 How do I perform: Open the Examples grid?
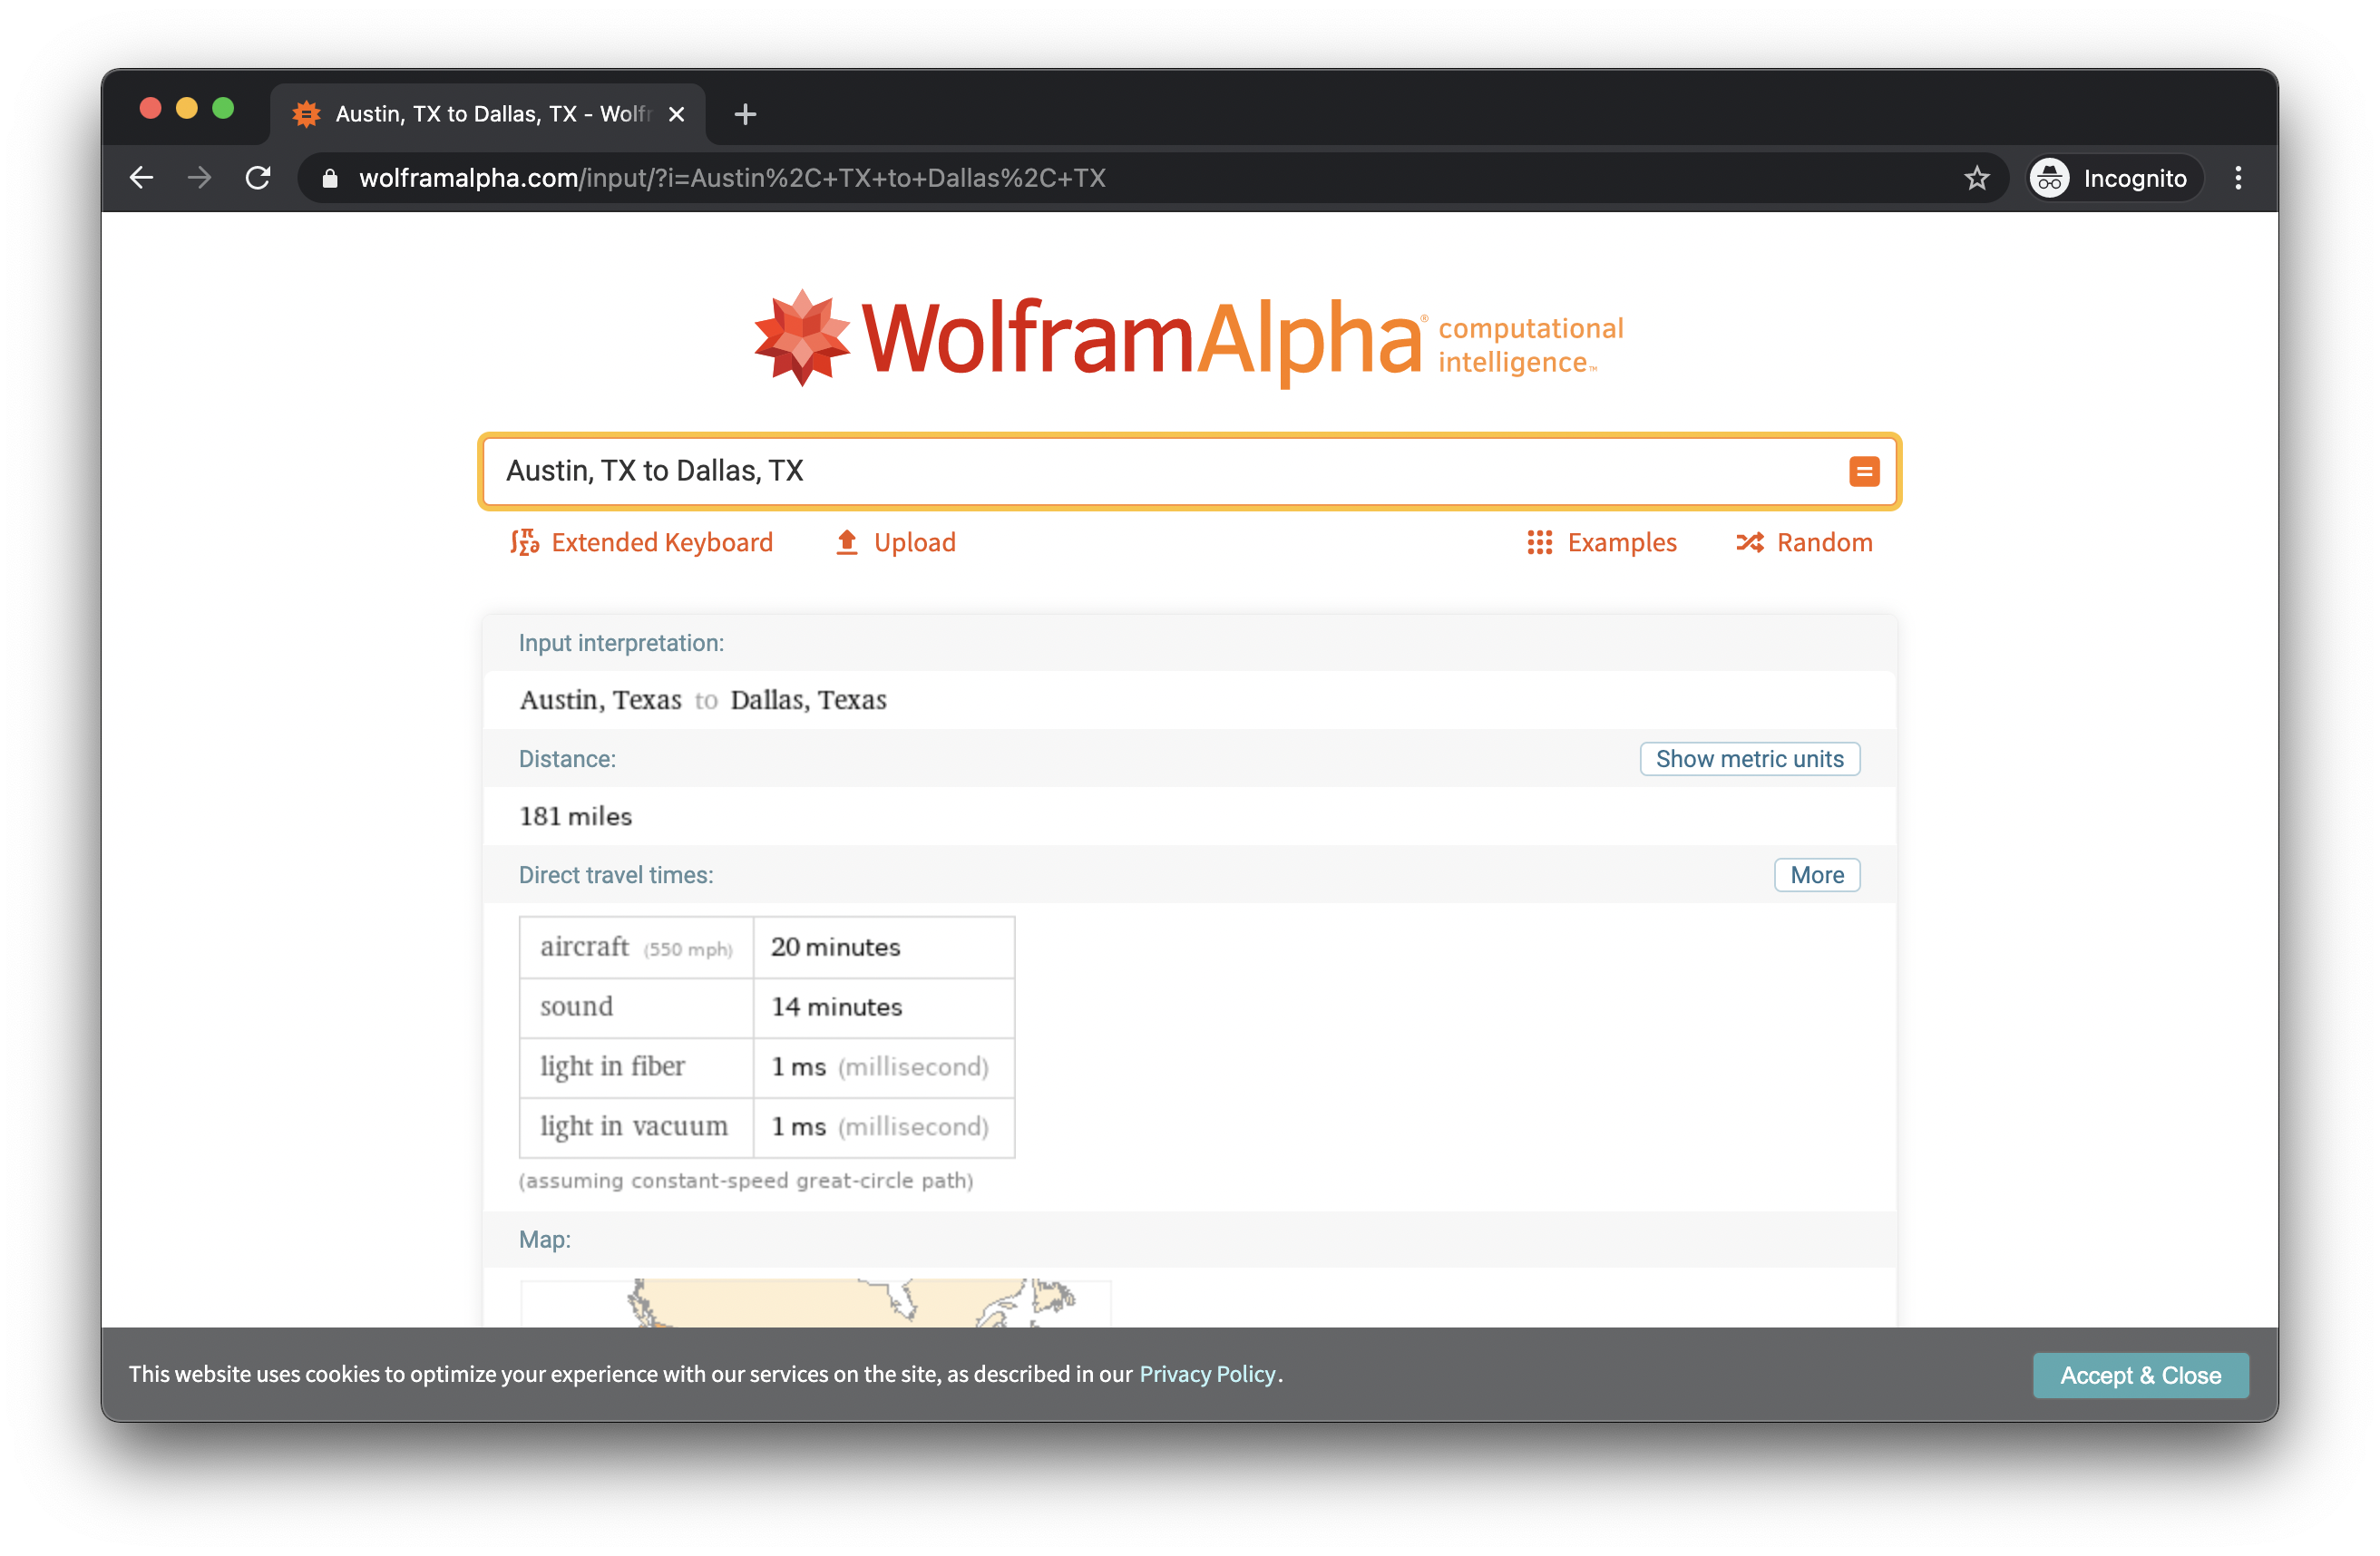pos(1601,543)
